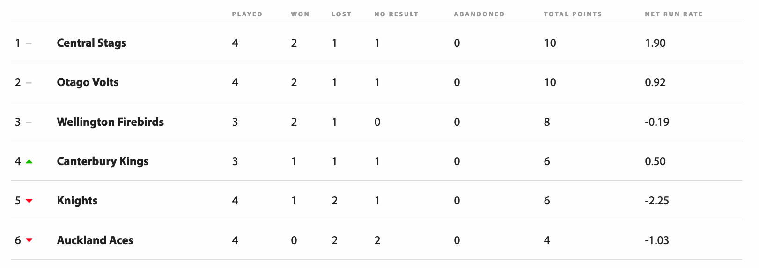Sort by NET RUN RATE header

coord(674,14)
